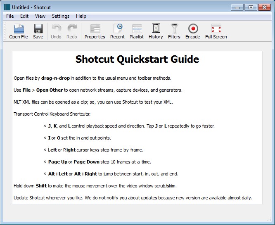Image resolution: width=275 pixels, height=225 pixels.
Task: Open the Help menu
Action: click(x=81, y=16)
